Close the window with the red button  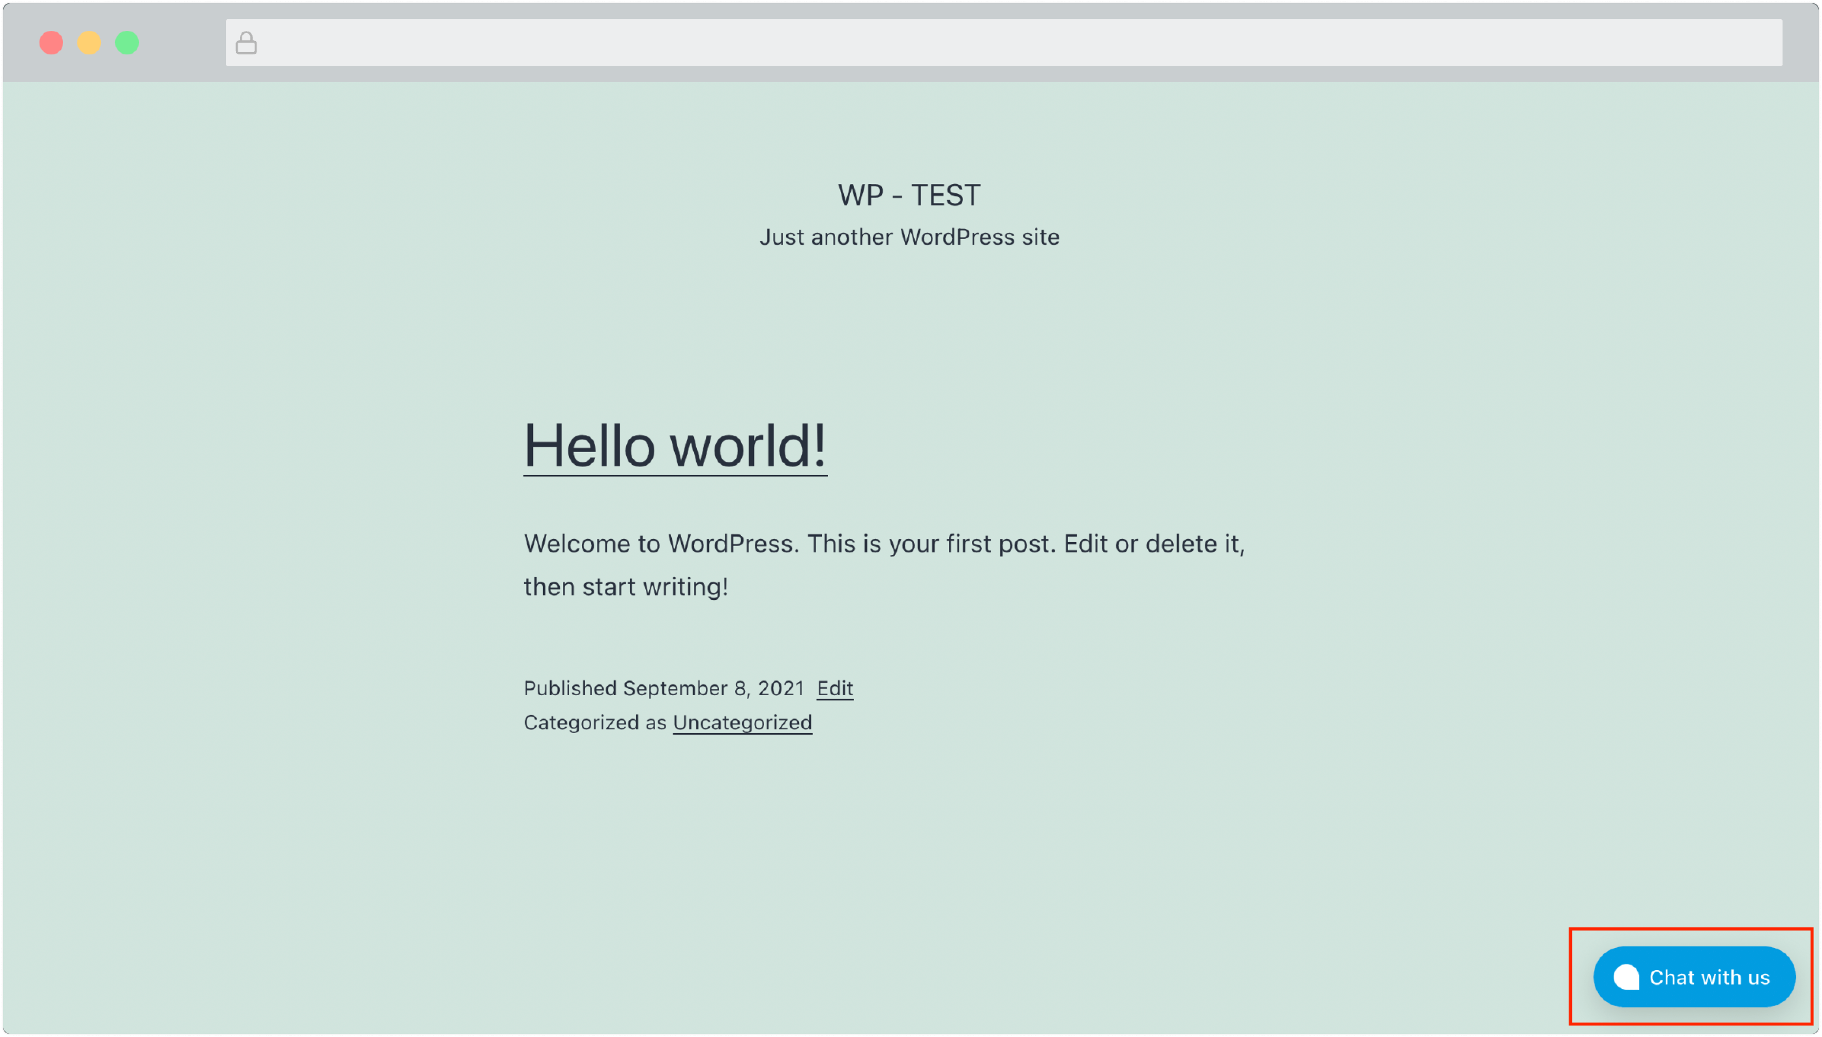pyautogui.click(x=51, y=43)
